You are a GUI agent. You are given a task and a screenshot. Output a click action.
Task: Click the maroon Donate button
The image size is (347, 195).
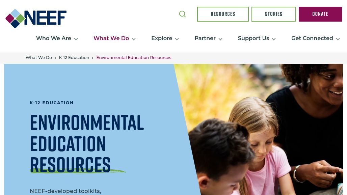pyautogui.click(x=320, y=14)
